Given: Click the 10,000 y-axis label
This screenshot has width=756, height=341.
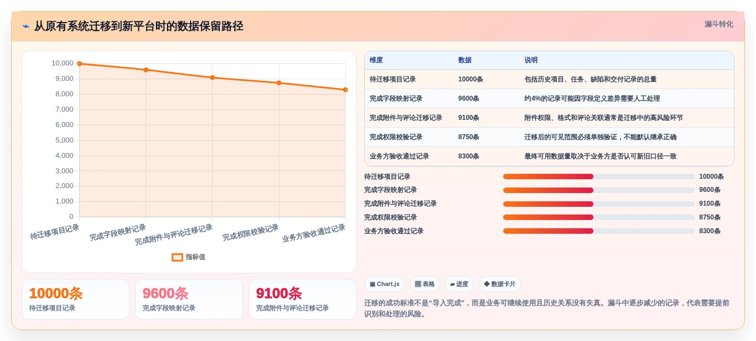Looking at the screenshot, I should tap(62, 63).
